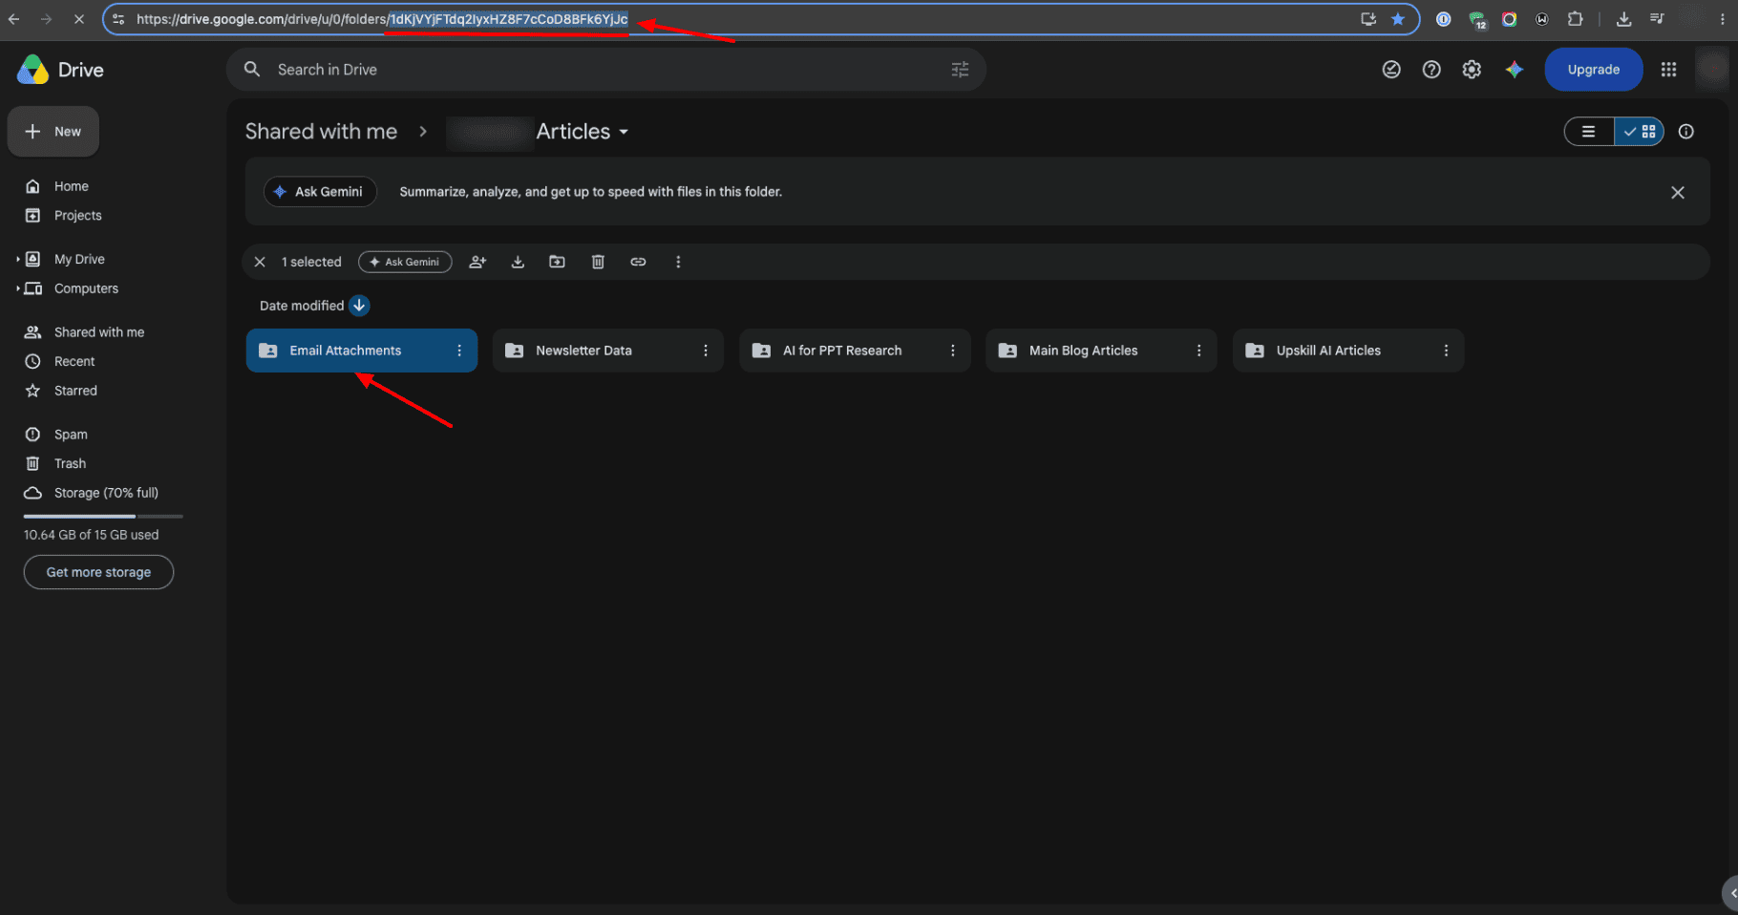
Task: Open the Articles folder name dropdown
Action: click(583, 132)
